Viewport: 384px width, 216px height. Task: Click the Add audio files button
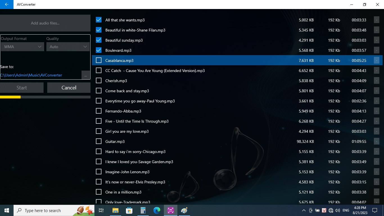click(45, 23)
